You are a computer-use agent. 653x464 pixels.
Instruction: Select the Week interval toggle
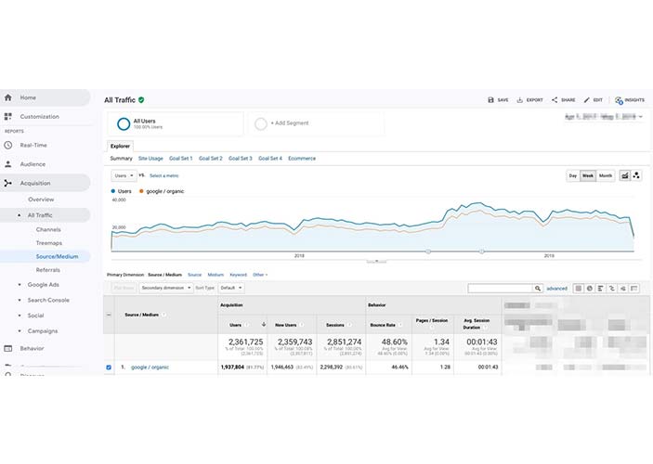pyautogui.click(x=588, y=175)
